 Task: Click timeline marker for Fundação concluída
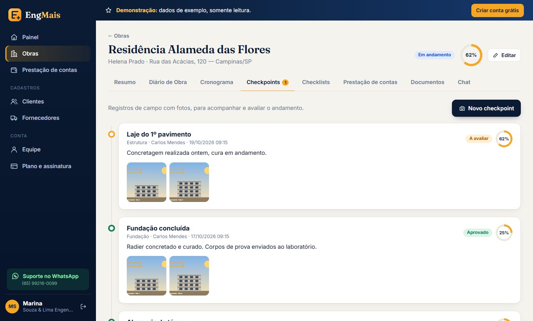(112, 228)
